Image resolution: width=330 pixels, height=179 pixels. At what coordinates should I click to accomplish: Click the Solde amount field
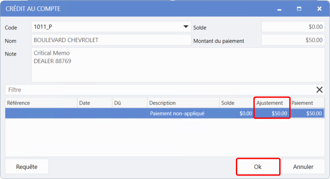coord(293,27)
